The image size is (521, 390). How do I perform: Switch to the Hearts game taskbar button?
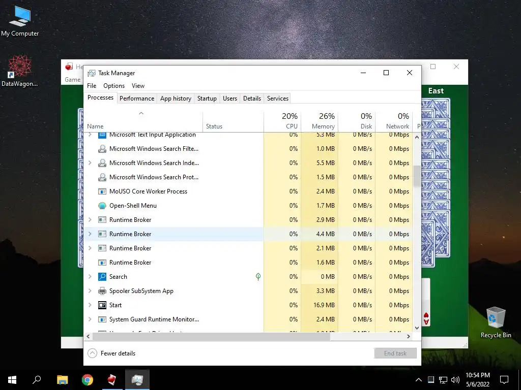click(x=112, y=380)
